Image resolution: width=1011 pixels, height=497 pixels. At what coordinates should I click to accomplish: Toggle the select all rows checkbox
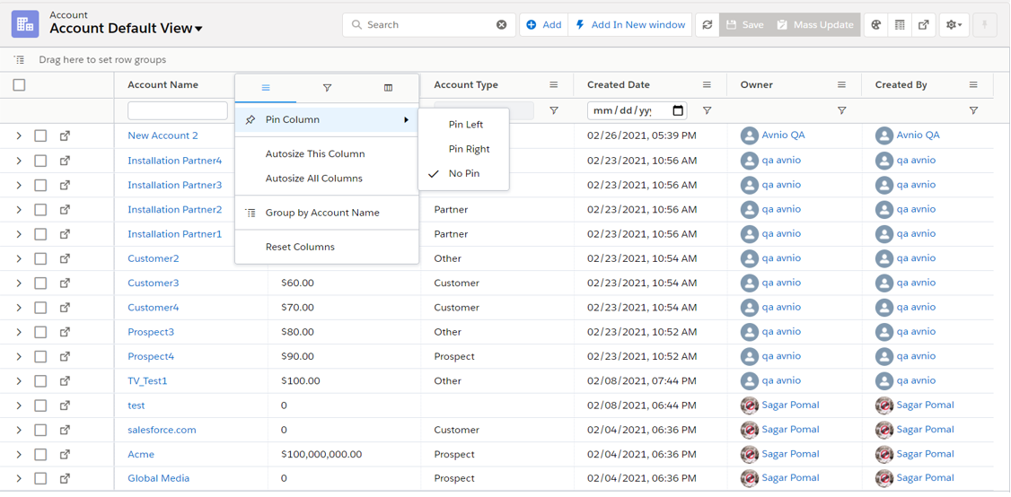[x=19, y=84]
